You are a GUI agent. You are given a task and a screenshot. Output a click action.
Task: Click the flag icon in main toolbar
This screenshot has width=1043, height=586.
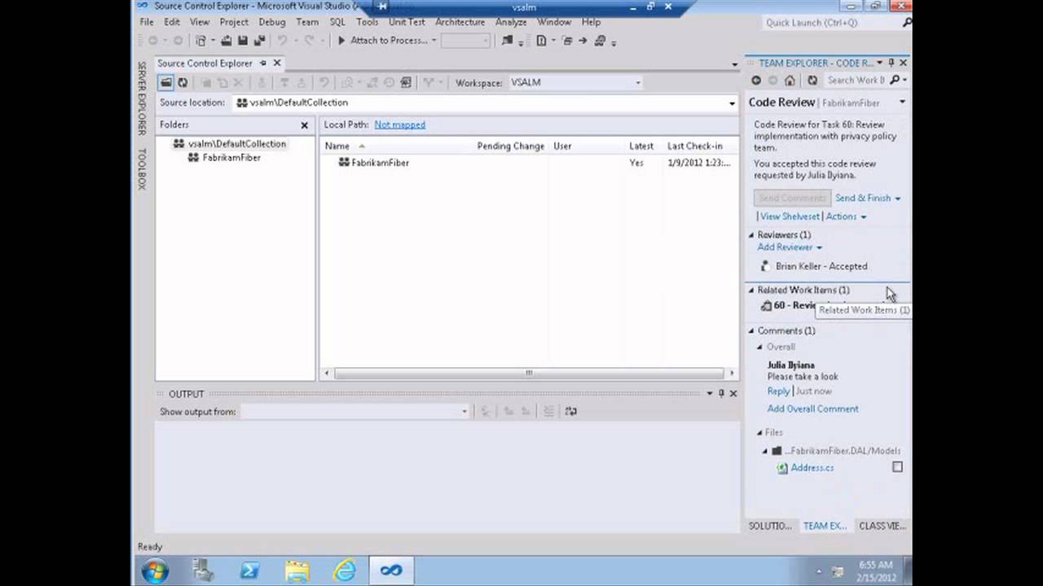507,41
